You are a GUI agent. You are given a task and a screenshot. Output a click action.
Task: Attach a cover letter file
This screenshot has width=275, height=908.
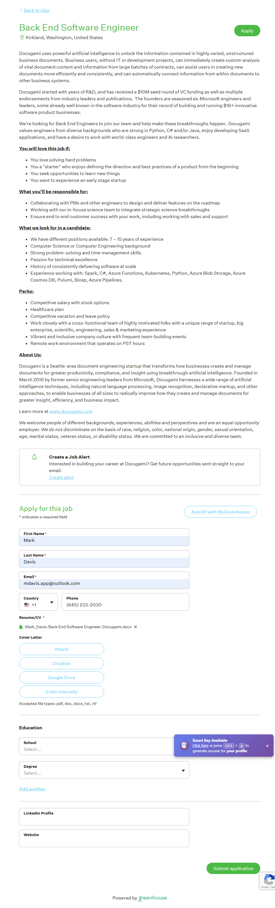(62, 649)
